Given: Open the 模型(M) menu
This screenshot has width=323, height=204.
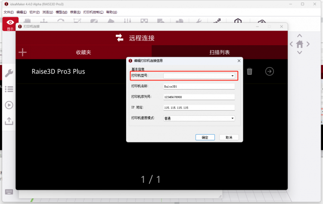Looking at the screenshot, I should click(62, 12).
